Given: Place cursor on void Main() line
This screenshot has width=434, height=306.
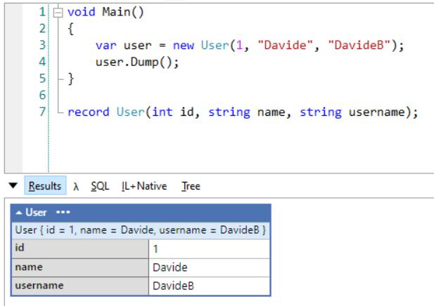Looking at the screenshot, I should [x=106, y=12].
